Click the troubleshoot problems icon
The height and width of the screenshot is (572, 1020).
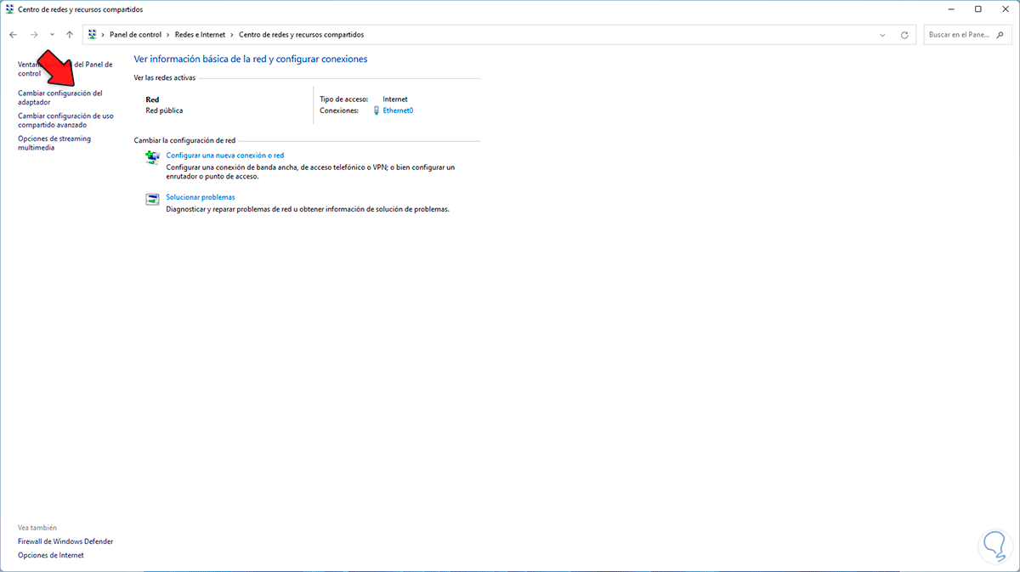[x=153, y=199]
